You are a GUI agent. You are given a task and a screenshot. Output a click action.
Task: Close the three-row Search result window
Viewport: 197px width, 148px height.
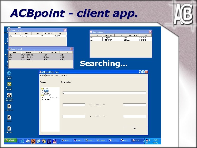click(71, 49)
